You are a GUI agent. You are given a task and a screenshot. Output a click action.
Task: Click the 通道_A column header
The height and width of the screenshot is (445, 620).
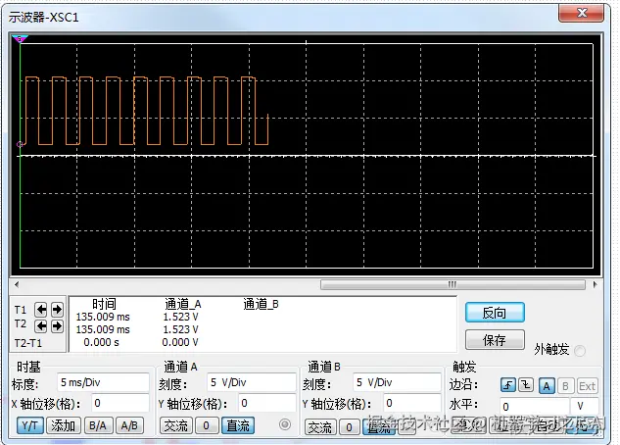click(183, 304)
